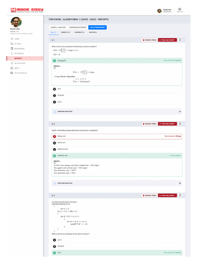
Task: Switch to Comparison Report tab
Action: pos(77,27)
